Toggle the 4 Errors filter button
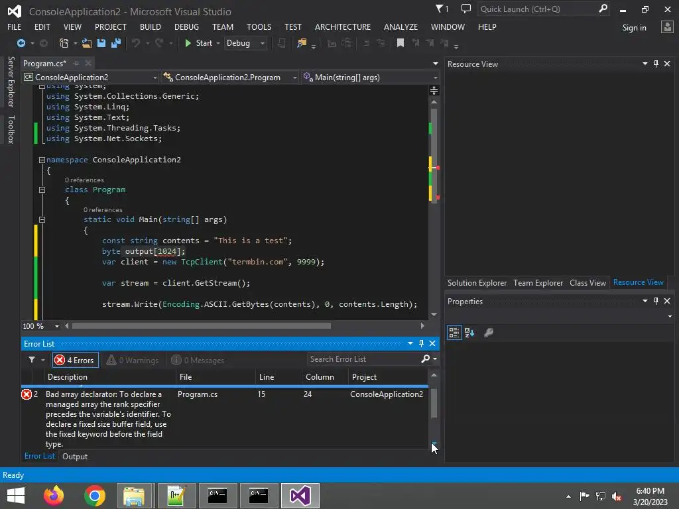 [x=76, y=360]
